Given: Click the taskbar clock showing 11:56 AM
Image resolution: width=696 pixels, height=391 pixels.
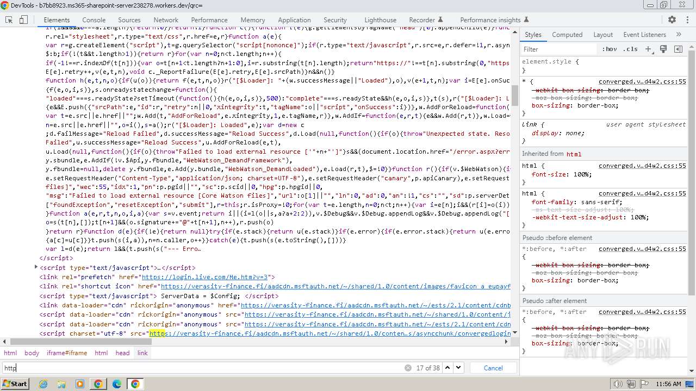Looking at the screenshot, I should point(668,384).
